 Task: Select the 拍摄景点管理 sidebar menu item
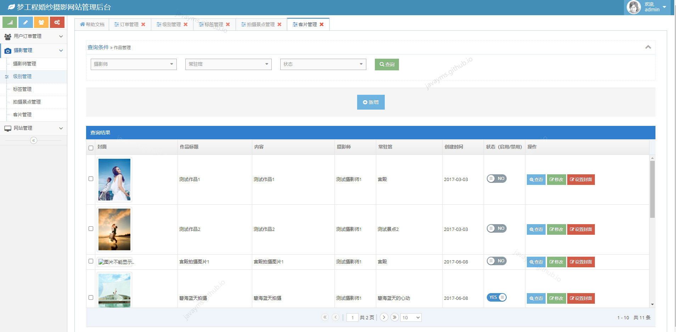[27, 102]
